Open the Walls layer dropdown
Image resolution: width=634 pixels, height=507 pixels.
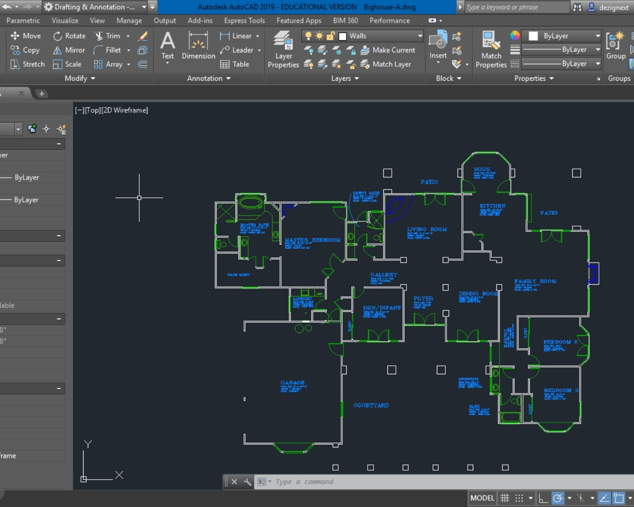click(x=420, y=36)
